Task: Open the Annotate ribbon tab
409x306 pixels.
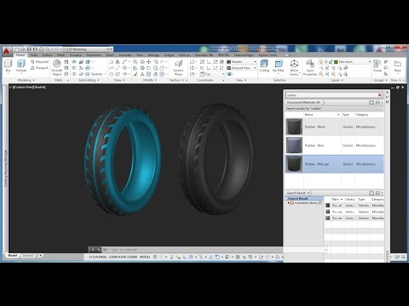Action: pos(125,55)
